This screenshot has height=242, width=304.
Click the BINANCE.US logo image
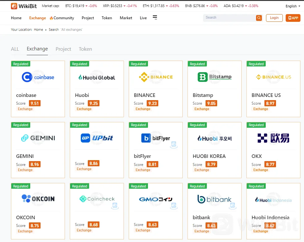tap(273, 77)
